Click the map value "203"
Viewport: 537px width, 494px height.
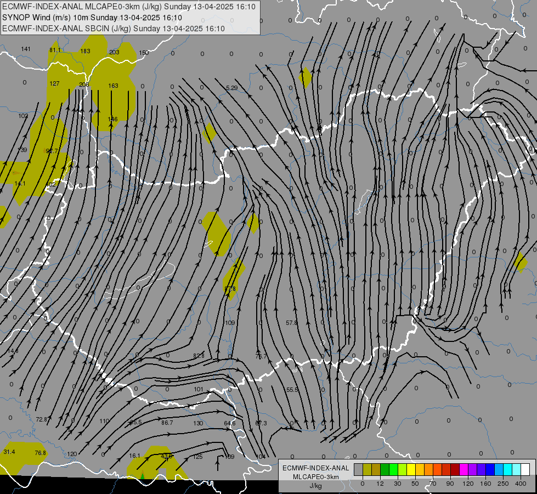114,52
